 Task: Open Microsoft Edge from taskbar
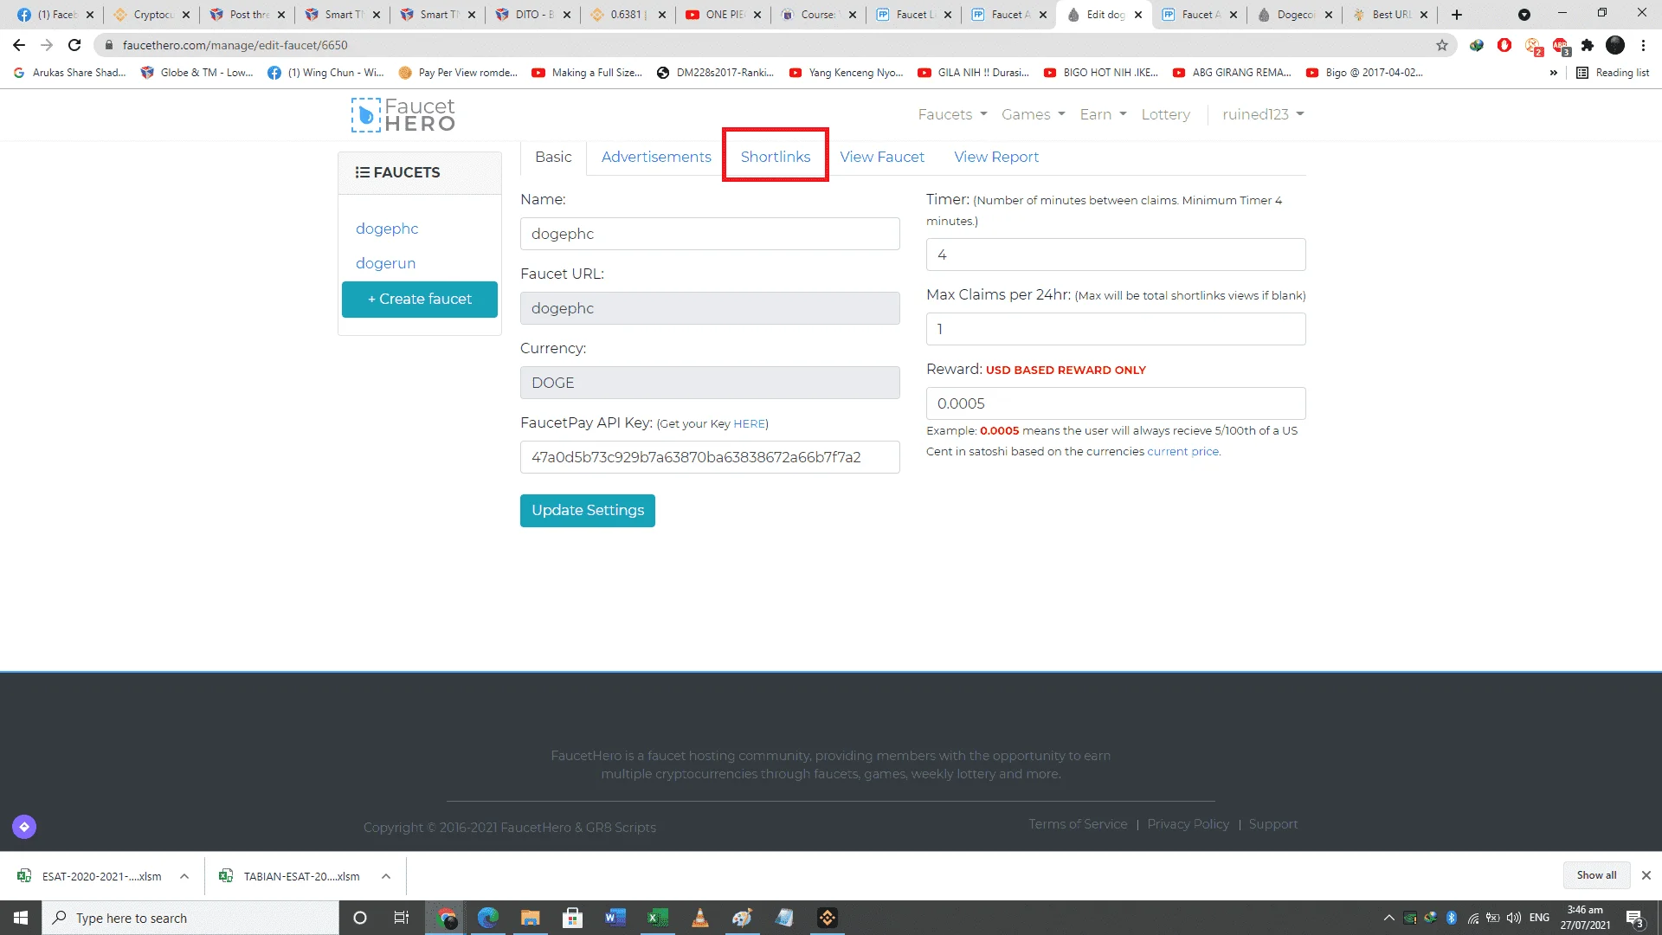tap(488, 918)
